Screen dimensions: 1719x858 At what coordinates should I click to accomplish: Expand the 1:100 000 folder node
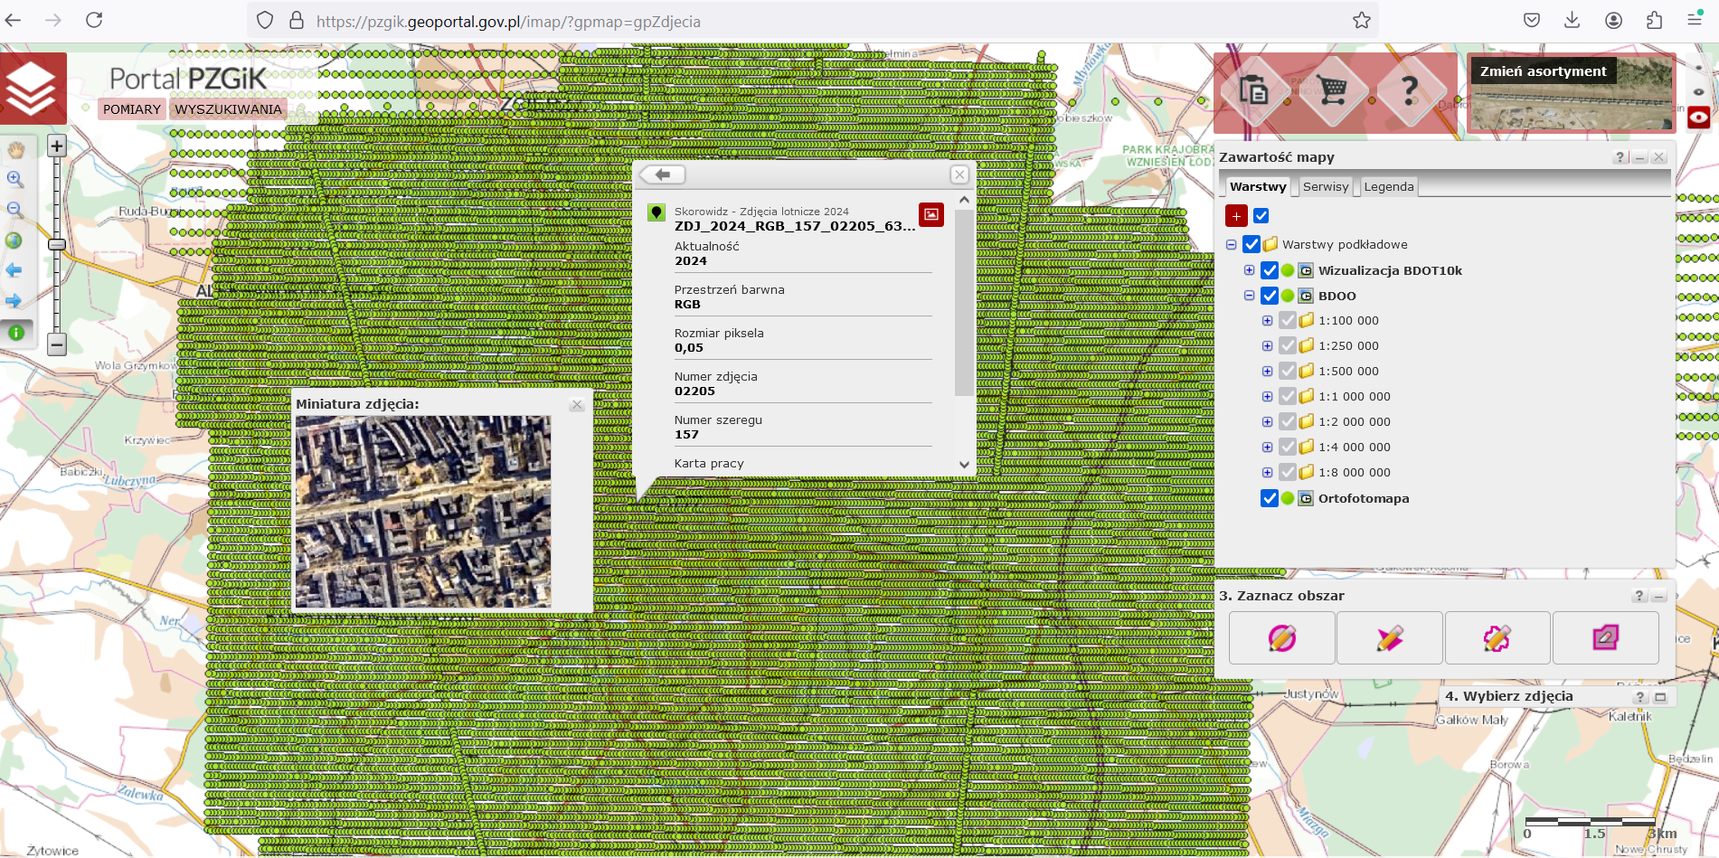pos(1268,321)
